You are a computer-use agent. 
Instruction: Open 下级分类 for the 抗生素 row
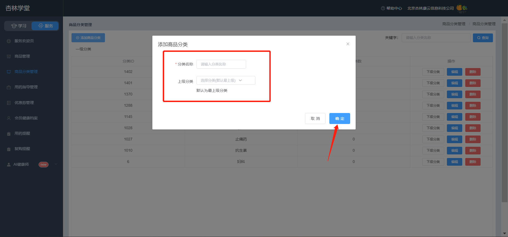click(433, 151)
